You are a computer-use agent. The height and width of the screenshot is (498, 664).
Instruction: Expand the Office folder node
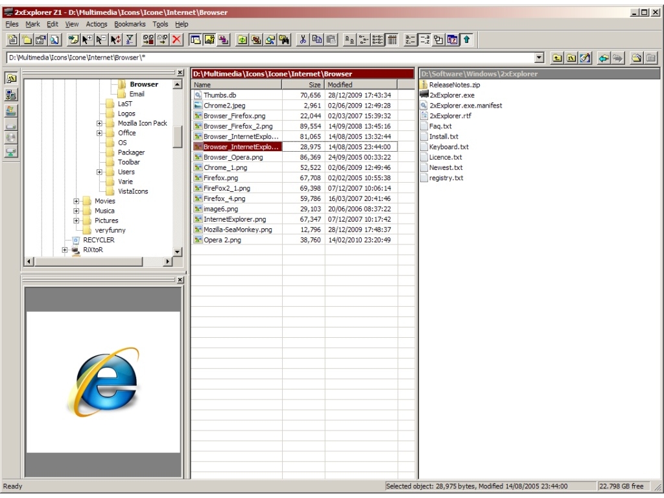pyautogui.click(x=99, y=133)
